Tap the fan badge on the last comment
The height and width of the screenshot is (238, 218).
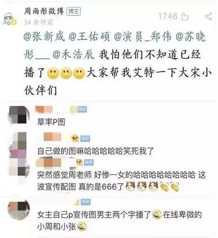coord(86,202)
